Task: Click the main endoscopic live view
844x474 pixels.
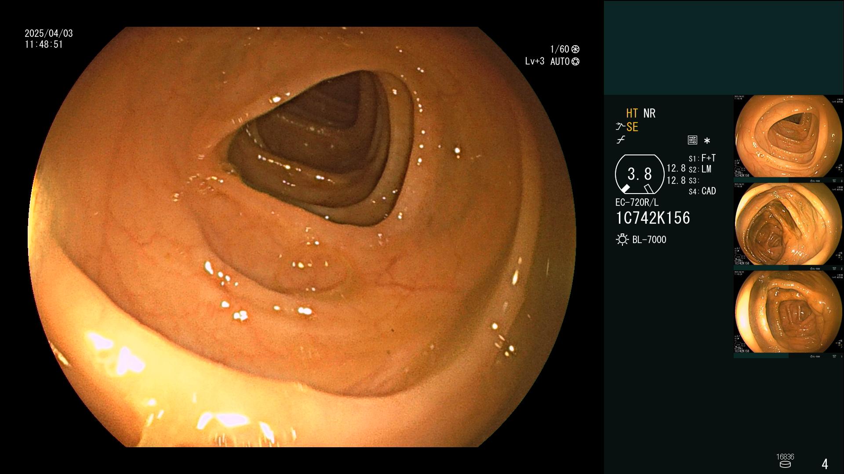Action: pos(302,237)
